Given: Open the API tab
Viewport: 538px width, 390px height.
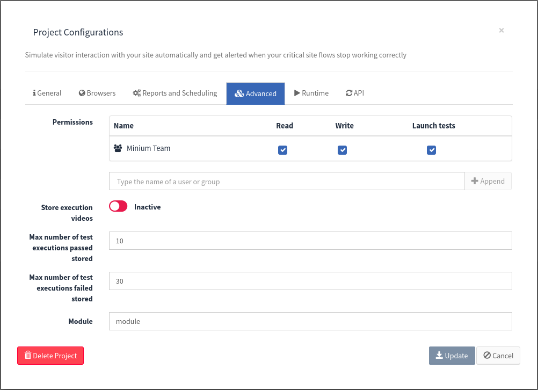Looking at the screenshot, I should (x=355, y=93).
